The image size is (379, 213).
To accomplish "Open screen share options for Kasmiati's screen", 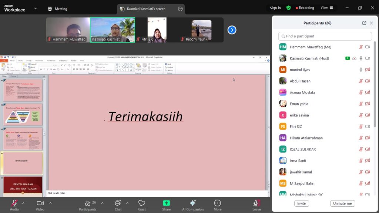I will tap(180, 9).
